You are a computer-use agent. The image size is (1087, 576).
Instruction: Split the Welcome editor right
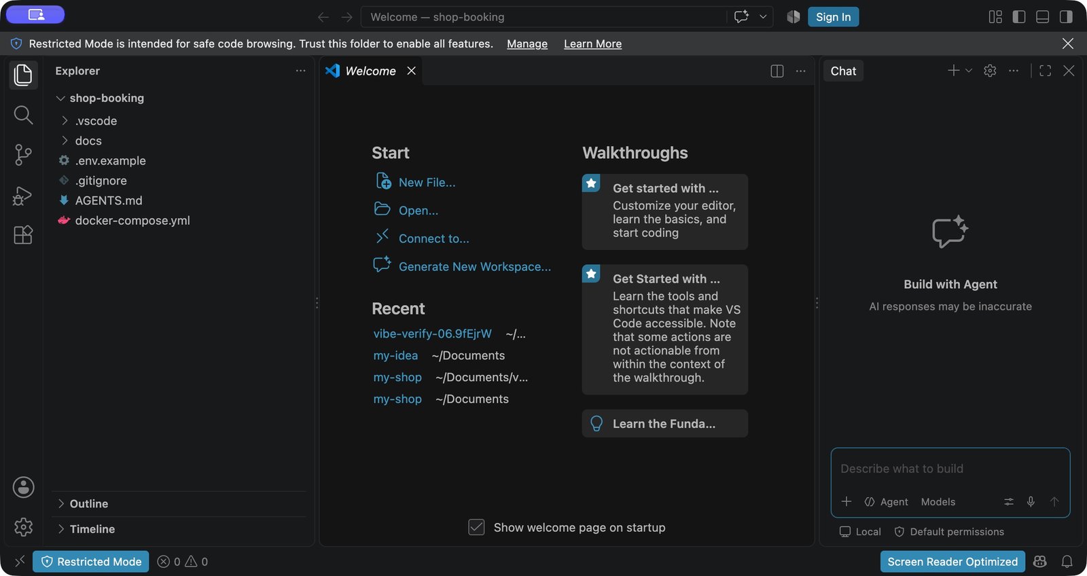(x=777, y=71)
